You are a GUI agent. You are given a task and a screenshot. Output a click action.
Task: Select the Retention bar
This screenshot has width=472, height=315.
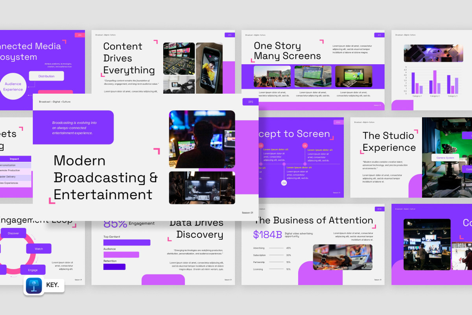[x=114, y=267]
